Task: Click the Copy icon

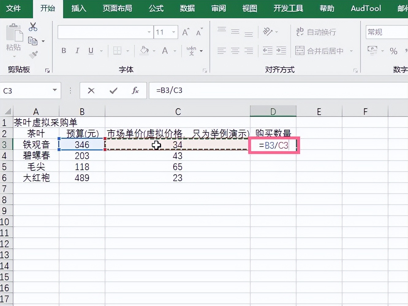Action: point(32,41)
